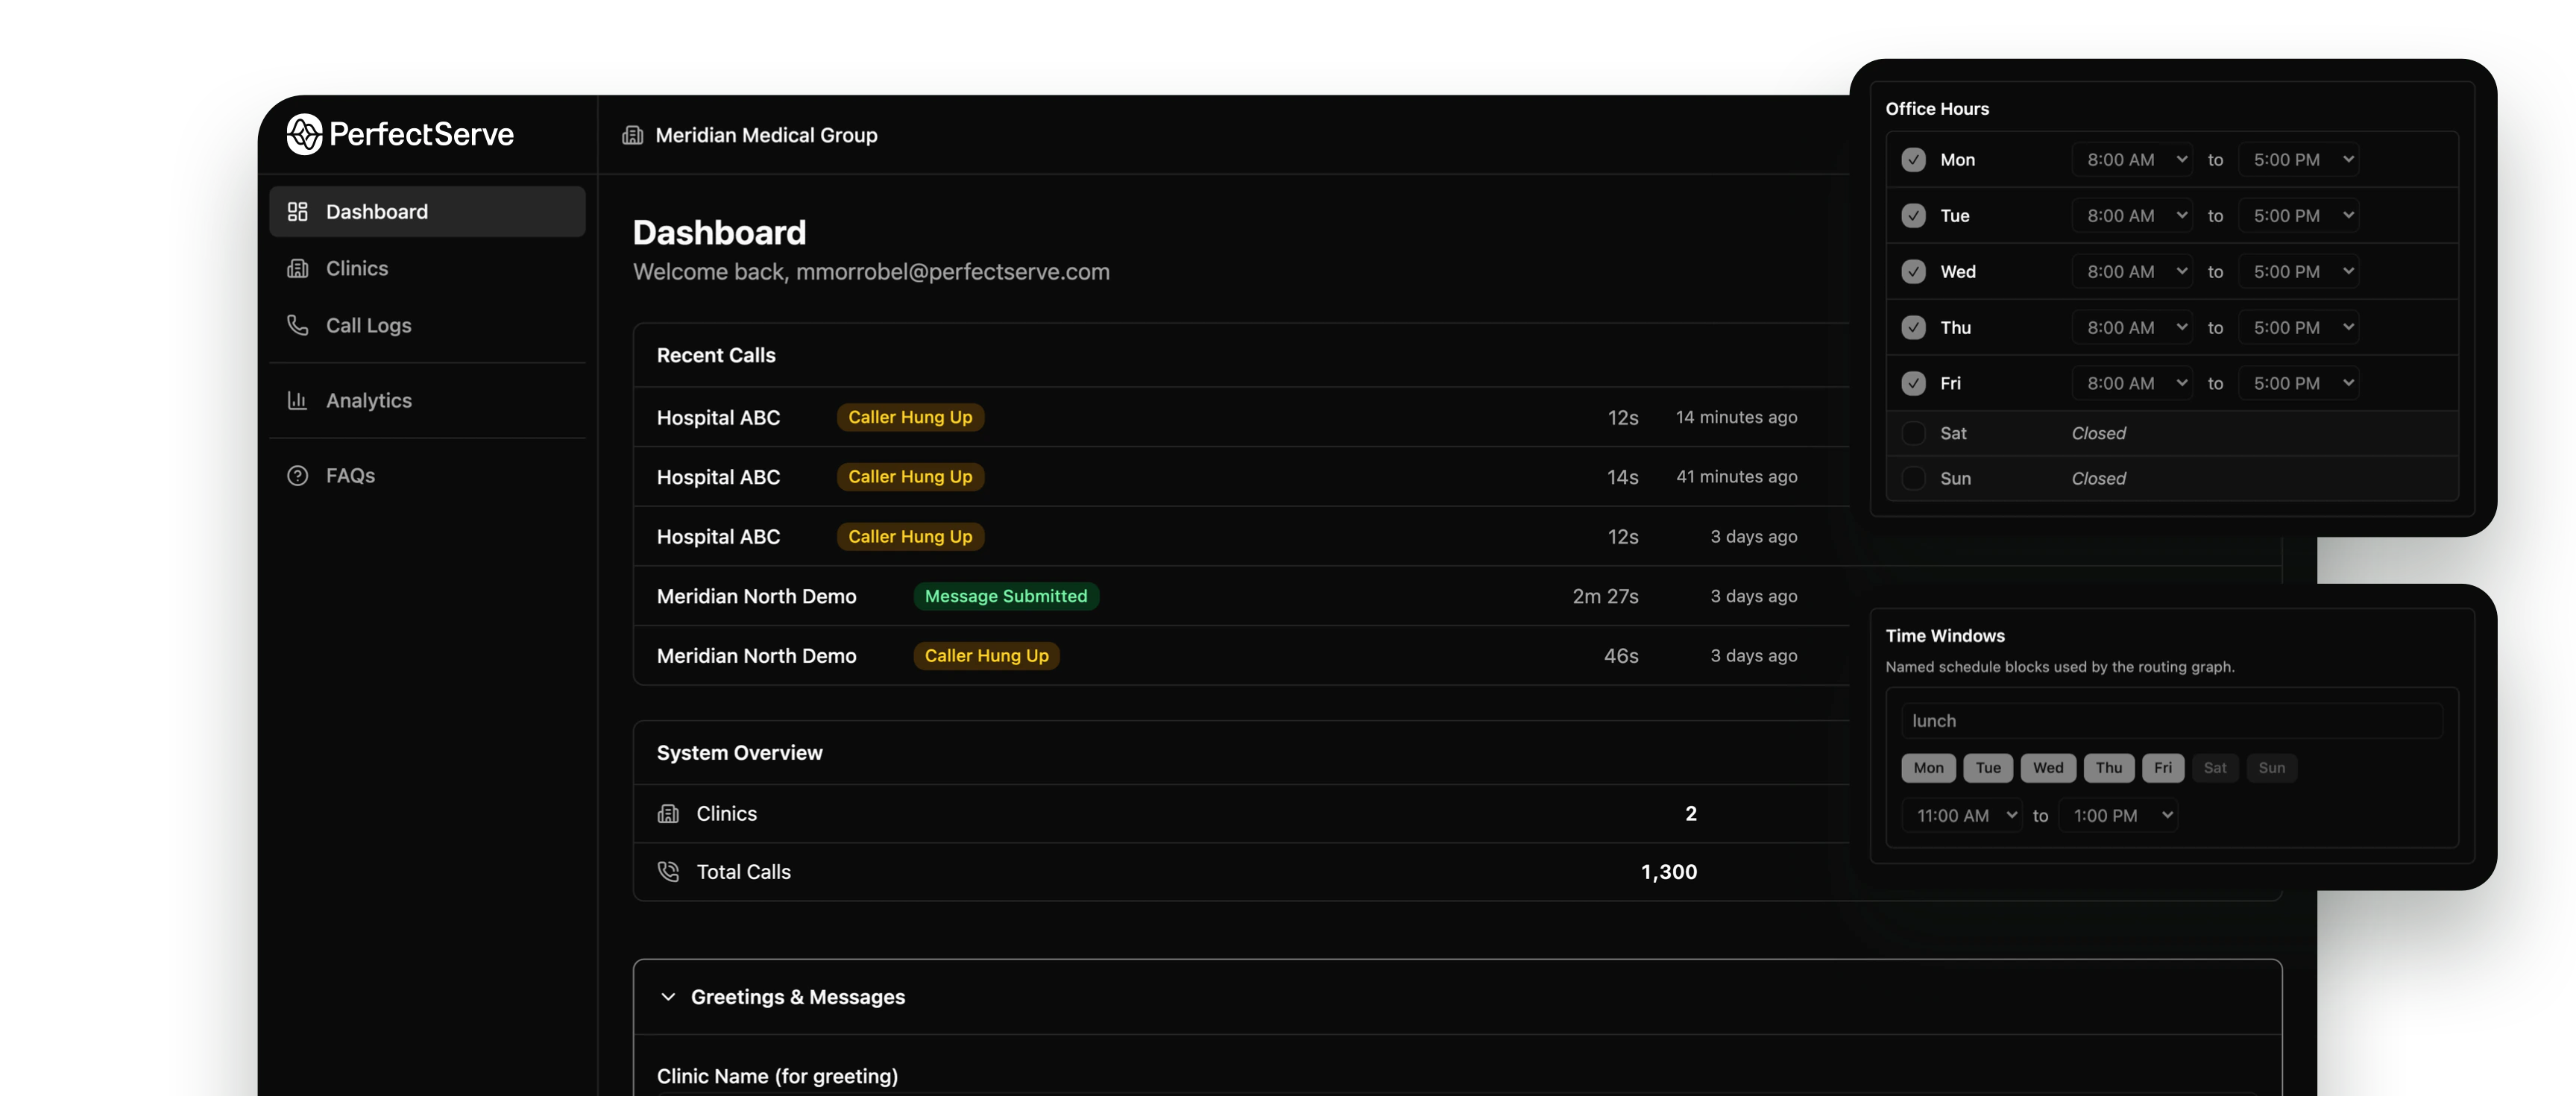Open the Meridian North Demo 46s call
This screenshot has height=1096, width=2576.
(x=1240, y=656)
